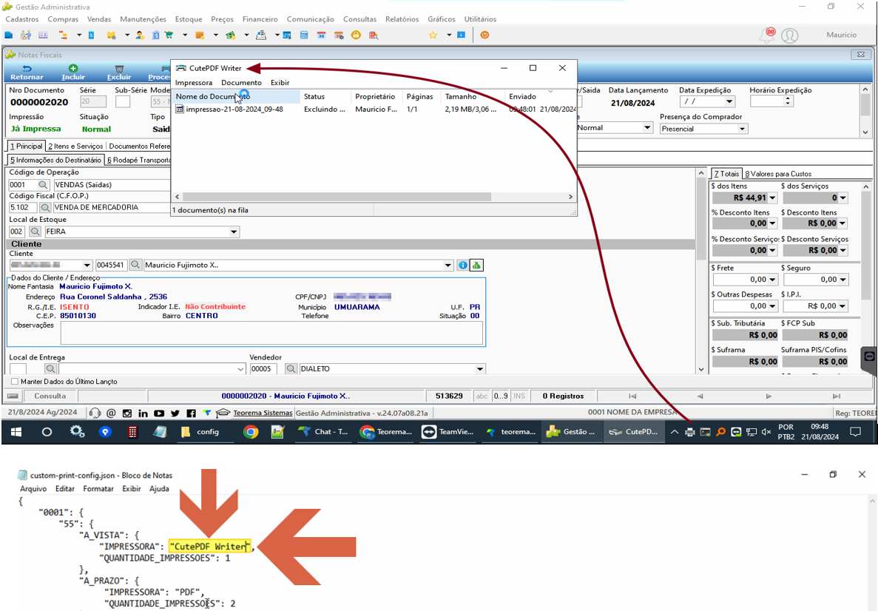Open the Vendedor DIALETO dropdown
This screenshot has height=611, width=878.
tap(480, 369)
